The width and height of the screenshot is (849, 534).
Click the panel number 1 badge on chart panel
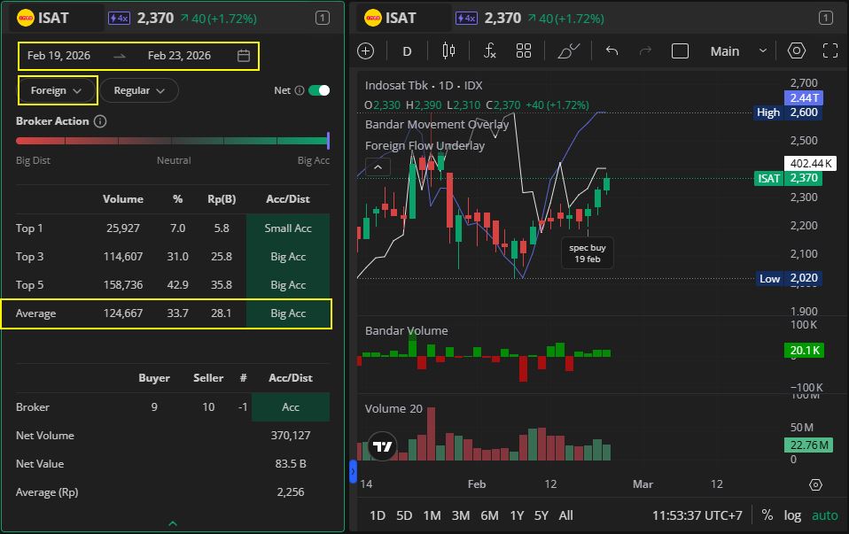[x=826, y=19]
